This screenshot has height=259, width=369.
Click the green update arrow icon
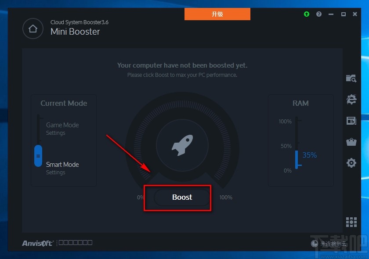click(307, 14)
